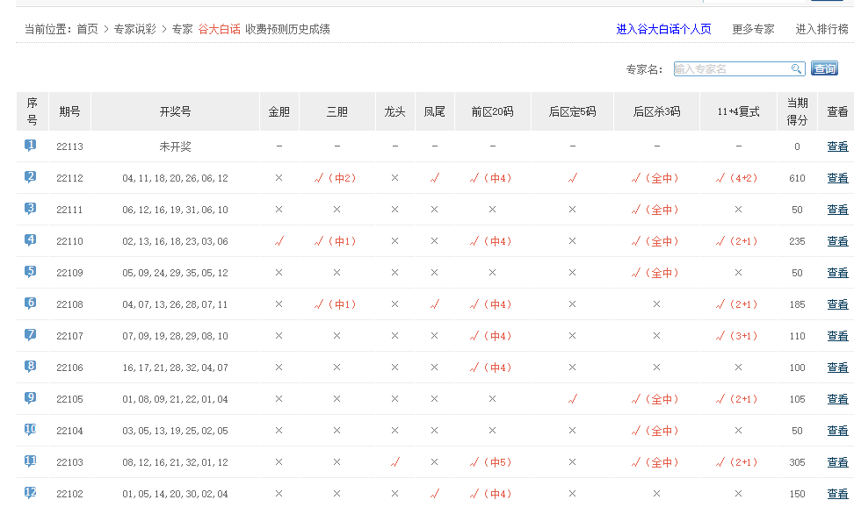View details for period 22112

(x=837, y=178)
